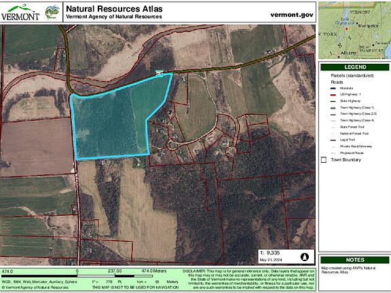Click the LEGEND header bar
Viewport: 391px width, 293px height.
click(355, 67)
